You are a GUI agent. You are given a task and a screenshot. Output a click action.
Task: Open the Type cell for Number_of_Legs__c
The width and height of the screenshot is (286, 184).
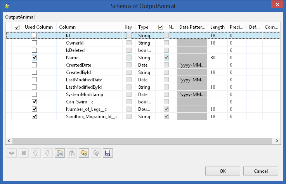144,109
